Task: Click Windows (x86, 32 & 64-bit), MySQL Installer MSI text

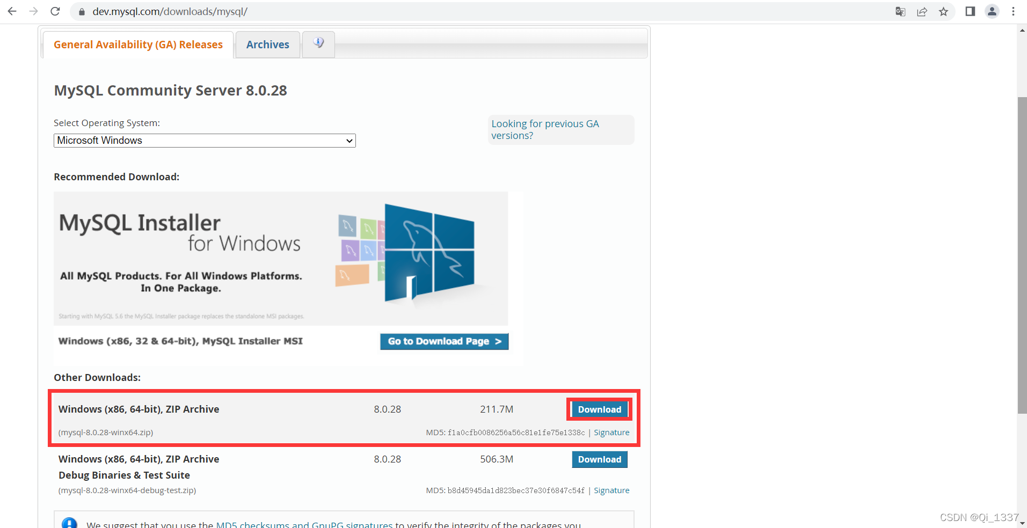Action: click(x=180, y=341)
